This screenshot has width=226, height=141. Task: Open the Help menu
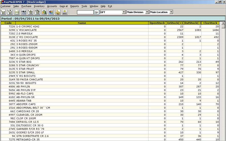[x=103, y=6]
